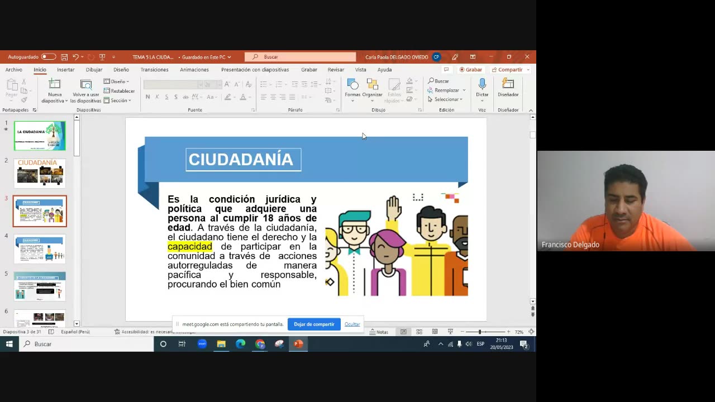Click the Dictar microphone icon

coord(482,85)
